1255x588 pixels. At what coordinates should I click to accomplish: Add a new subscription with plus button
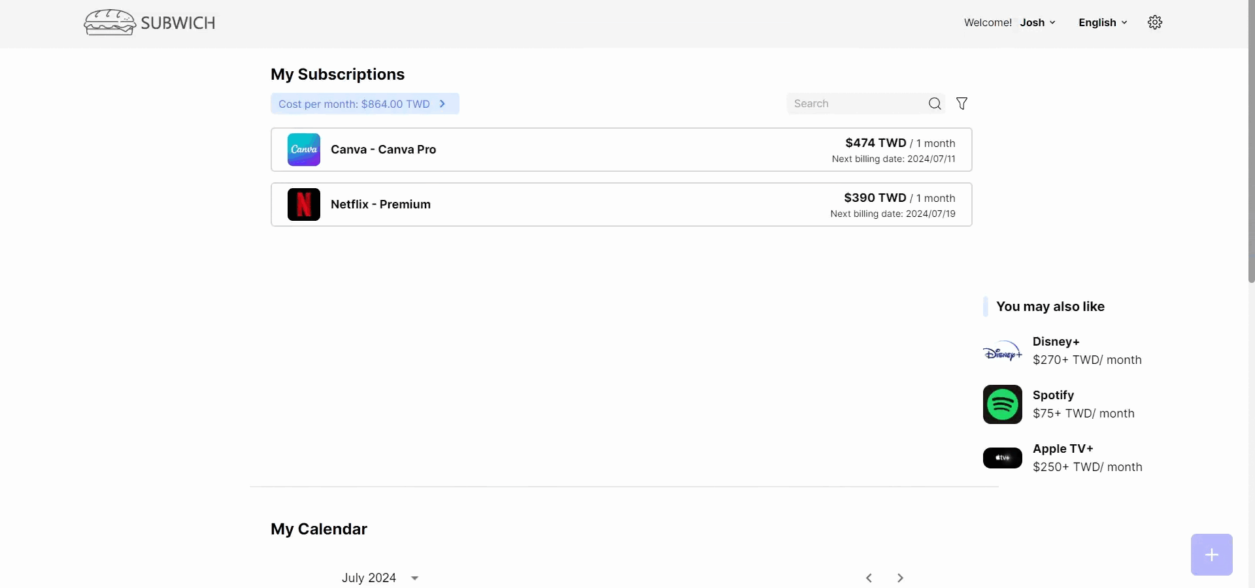coord(1212,555)
